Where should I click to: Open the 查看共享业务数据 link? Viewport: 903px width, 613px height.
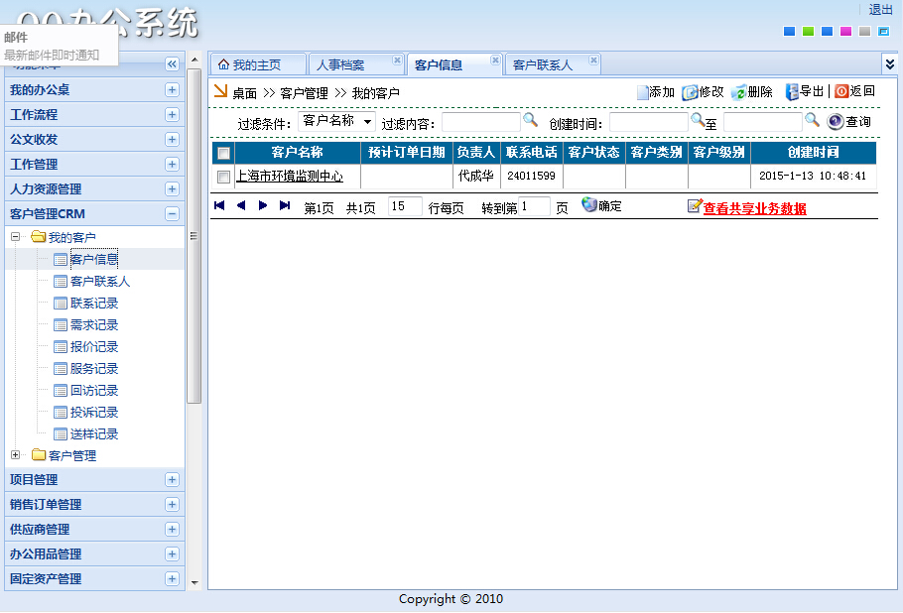pos(754,208)
